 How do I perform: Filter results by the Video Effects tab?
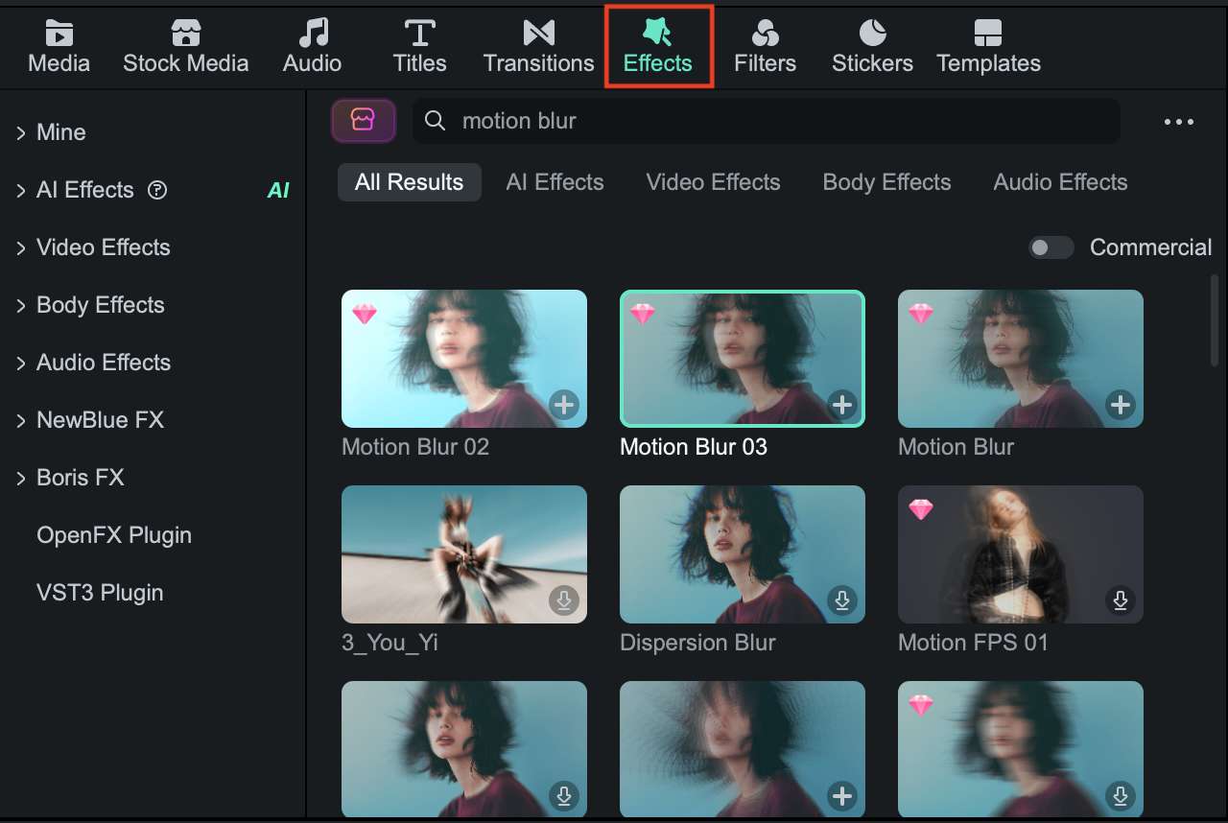coord(714,182)
